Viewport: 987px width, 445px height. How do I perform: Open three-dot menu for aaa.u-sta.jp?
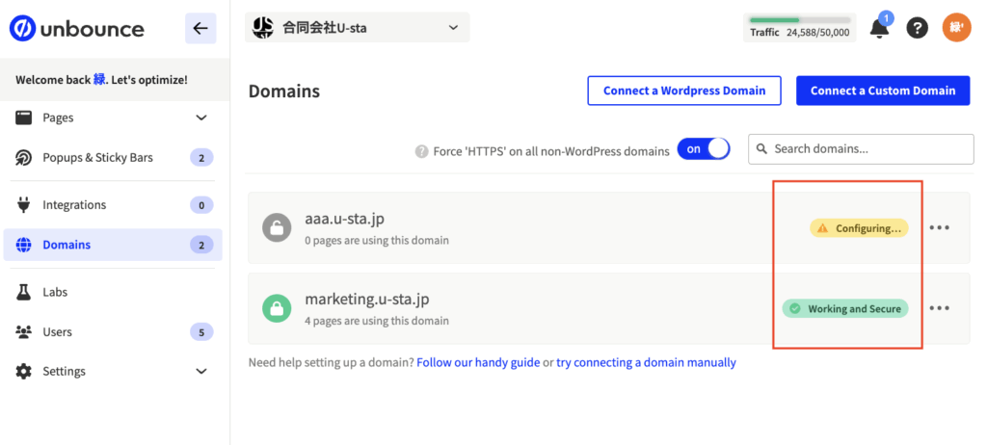939,228
